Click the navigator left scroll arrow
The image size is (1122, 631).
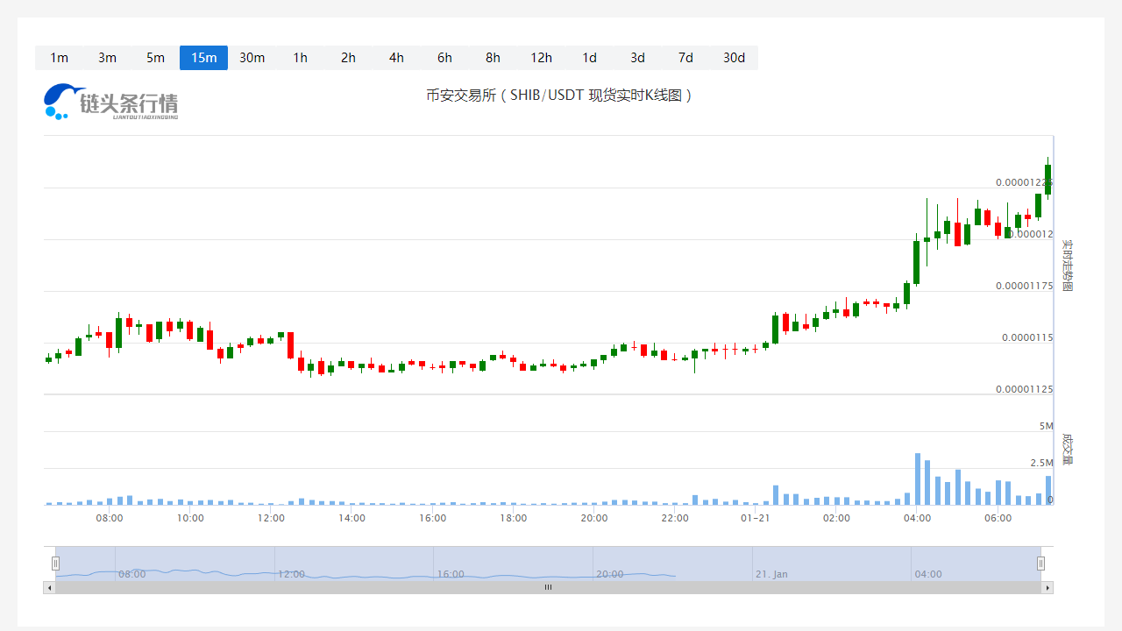(x=50, y=587)
